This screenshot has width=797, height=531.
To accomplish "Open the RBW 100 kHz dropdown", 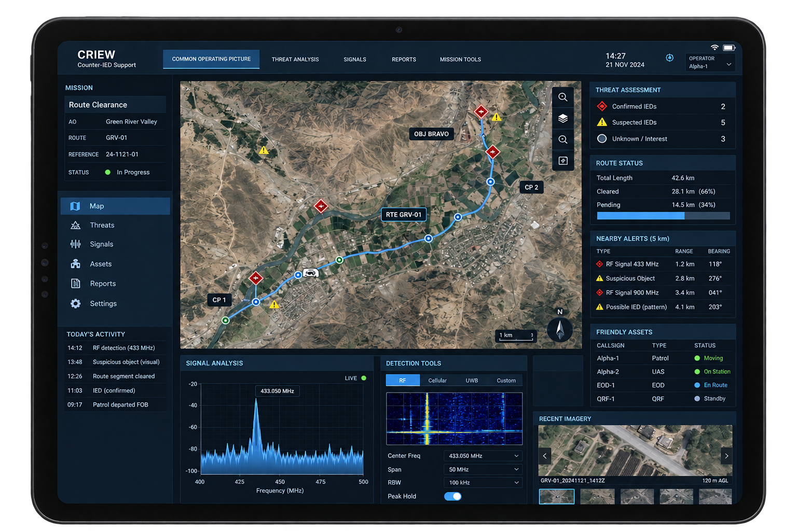I will click(x=483, y=482).
